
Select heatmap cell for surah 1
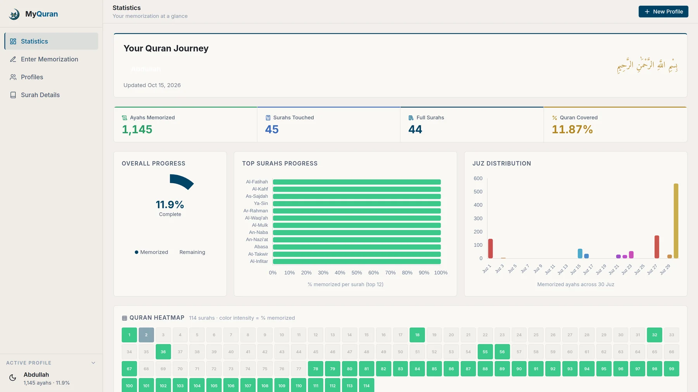pos(129,335)
